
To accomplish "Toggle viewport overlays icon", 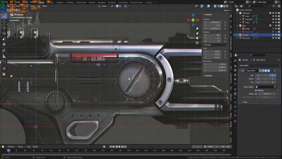I will [208, 6].
